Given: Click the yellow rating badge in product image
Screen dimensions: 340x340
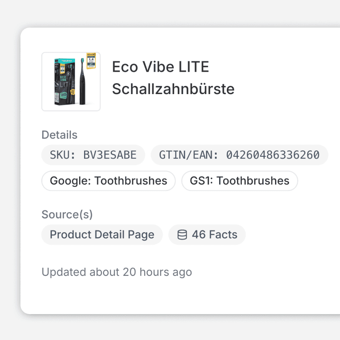Looking at the screenshot, I should [91, 61].
